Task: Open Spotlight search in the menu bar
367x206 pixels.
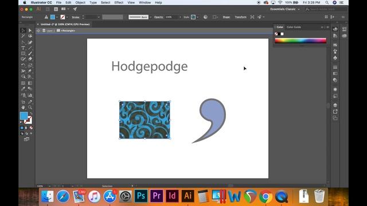Action: coord(327,2)
